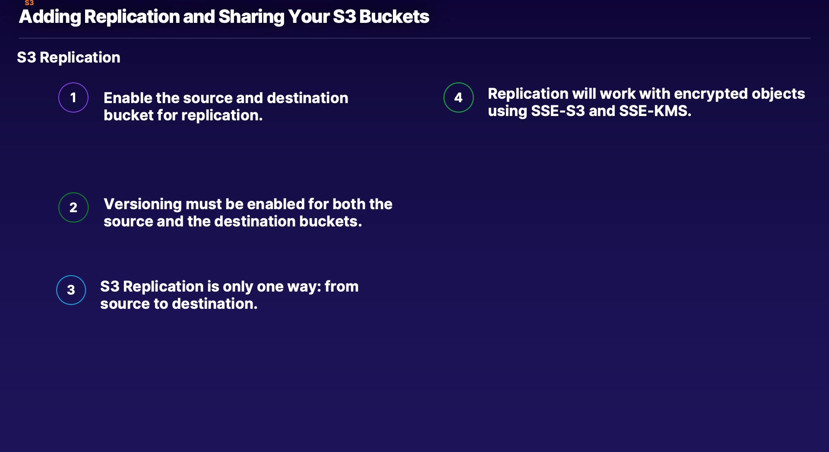
Task: Click the blue circle numbered 3
Action: click(71, 290)
